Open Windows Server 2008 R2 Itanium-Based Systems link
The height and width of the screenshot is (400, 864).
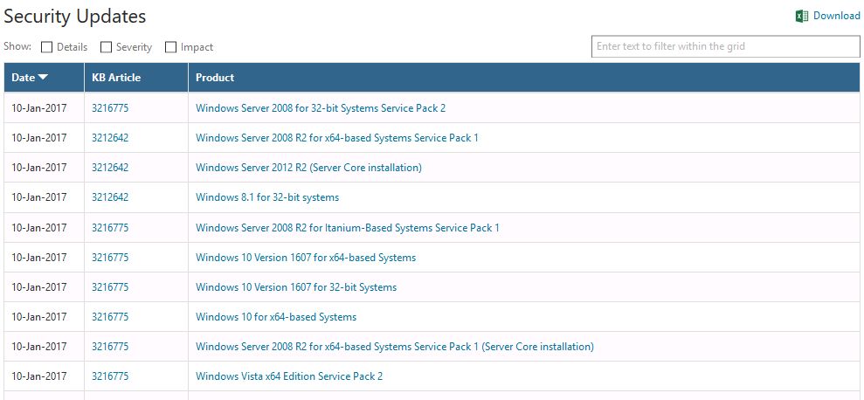[x=347, y=228]
